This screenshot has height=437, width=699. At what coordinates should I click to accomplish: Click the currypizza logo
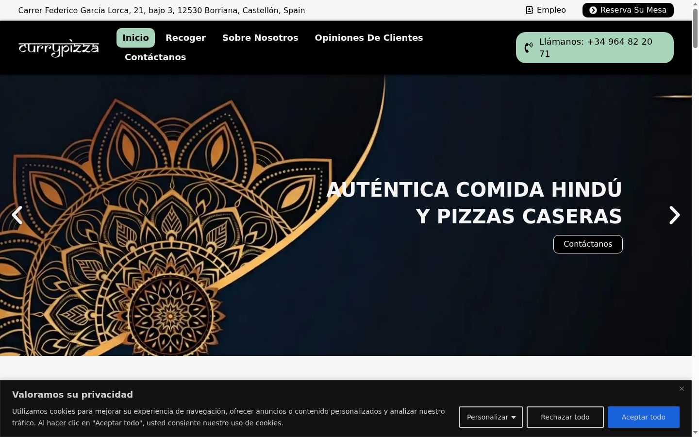[x=59, y=48]
